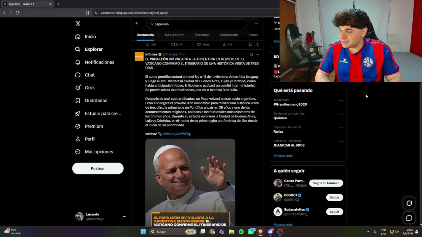Viewport: 422px width, 237px height.
Task: Reply to the tweet with 1 mil comments
Action: [x=147, y=44]
